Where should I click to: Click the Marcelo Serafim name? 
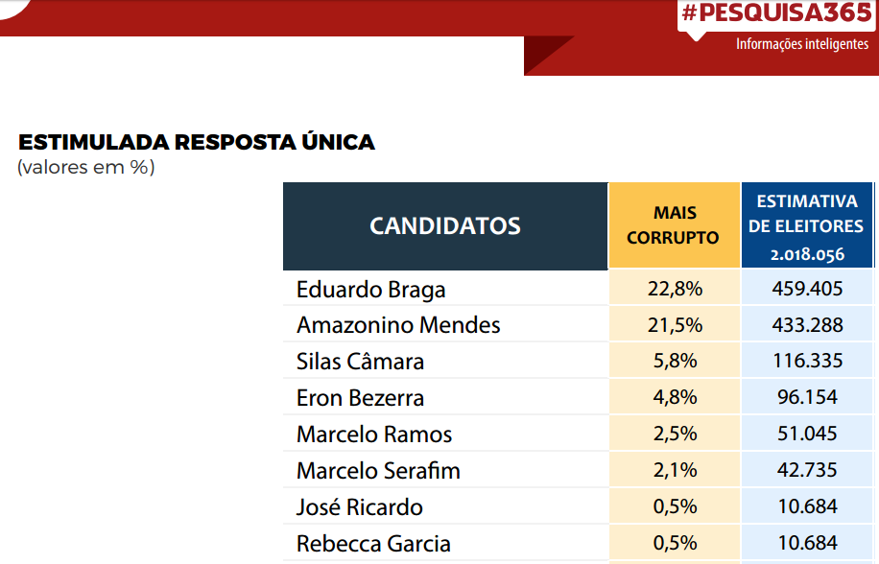pyautogui.click(x=378, y=471)
